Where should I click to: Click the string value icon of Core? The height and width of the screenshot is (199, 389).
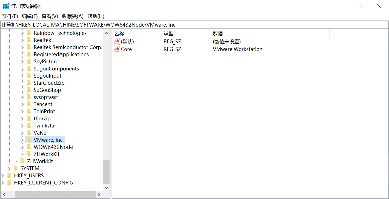(x=117, y=49)
